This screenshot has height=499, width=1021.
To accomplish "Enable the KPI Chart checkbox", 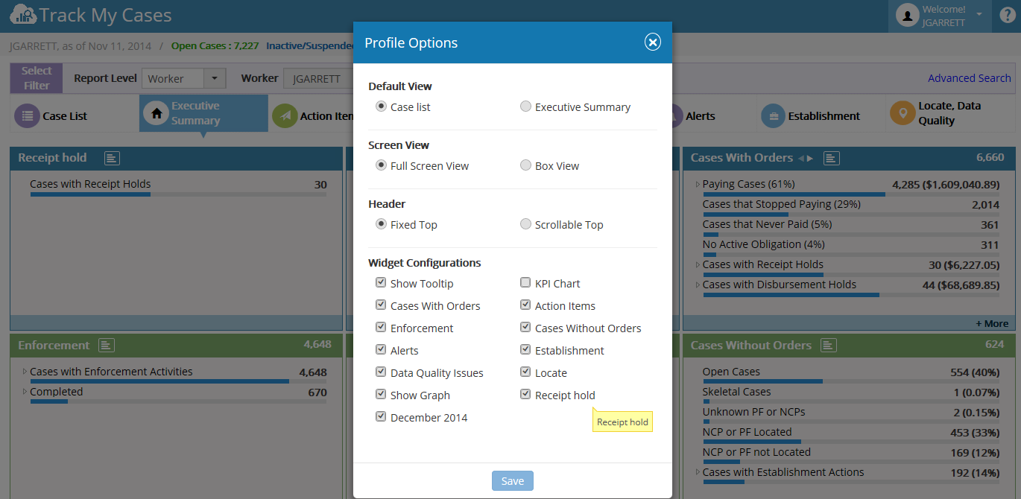I will click(x=525, y=283).
